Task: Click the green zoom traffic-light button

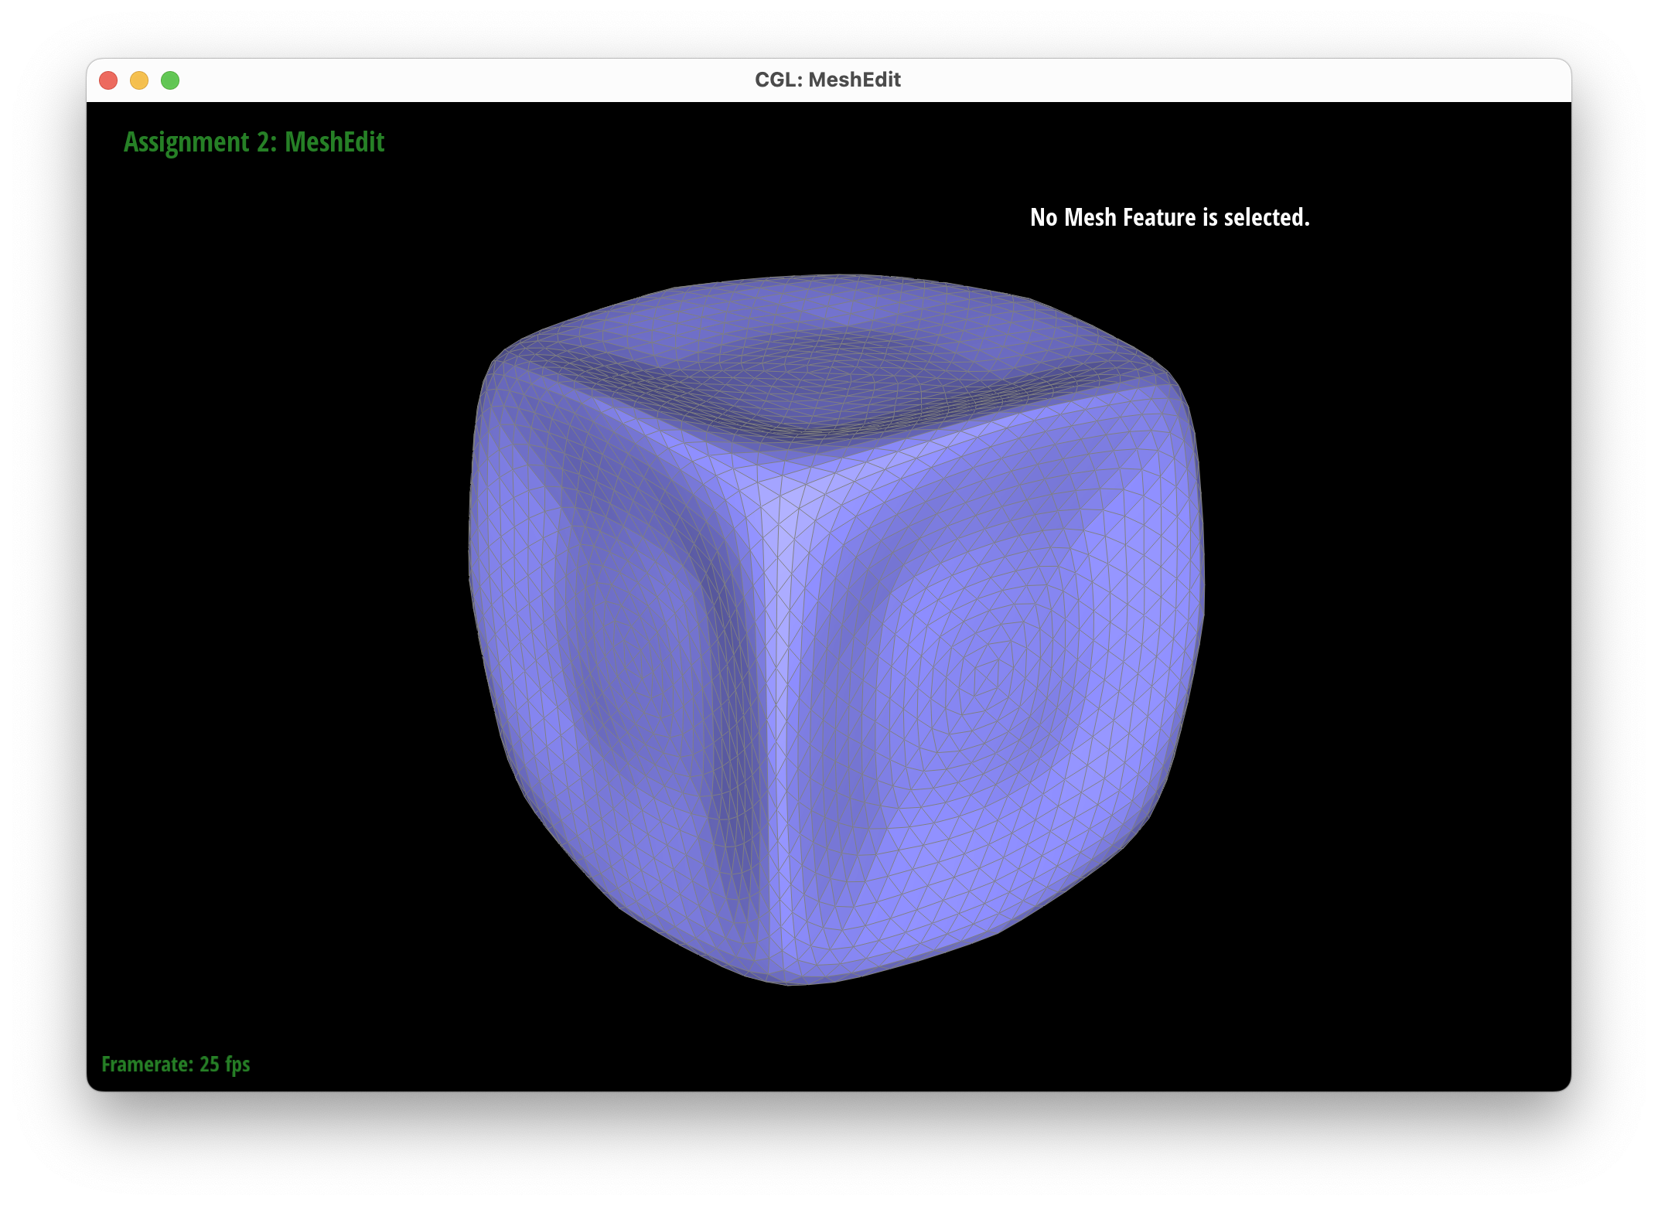Action: (169, 80)
